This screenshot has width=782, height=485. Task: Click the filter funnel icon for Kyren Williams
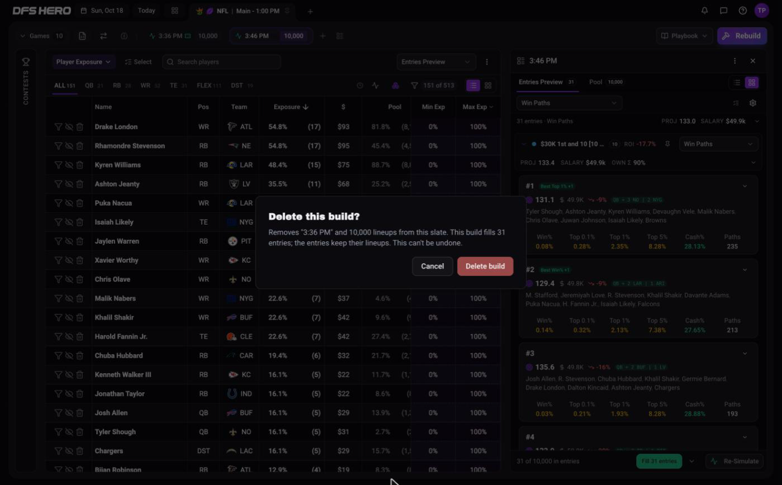58,165
